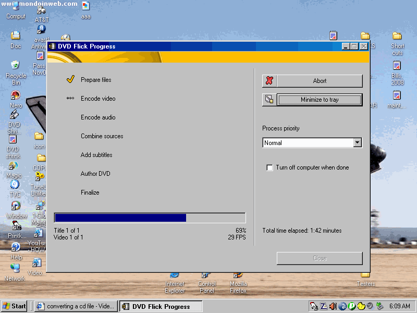
Task: Click the Finalize step label
Action: (90, 192)
